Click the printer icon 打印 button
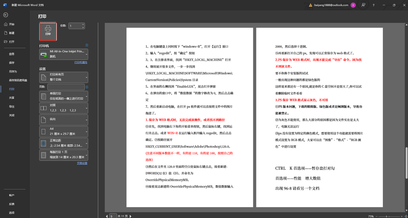This screenshot has width=408, height=218. [48, 31]
